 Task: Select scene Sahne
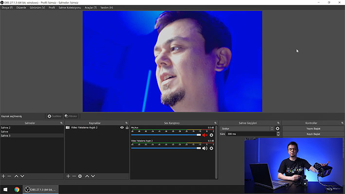(32, 132)
